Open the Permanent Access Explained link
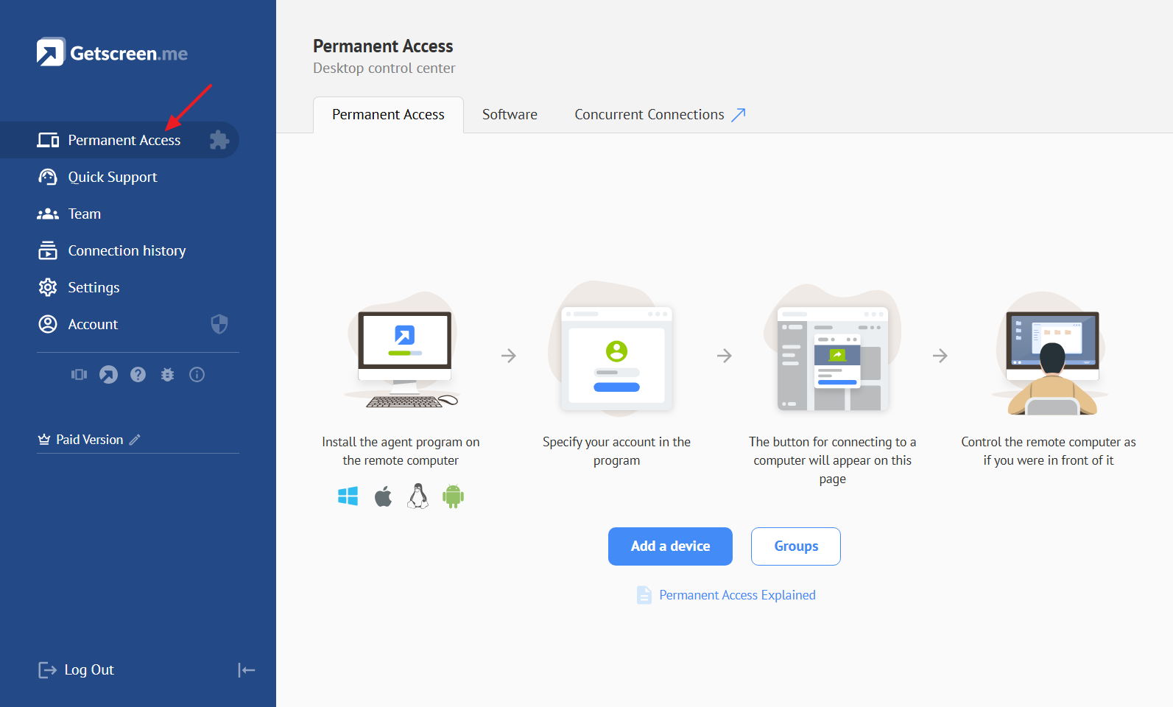The width and height of the screenshot is (1173, 707). coord(737,595)
